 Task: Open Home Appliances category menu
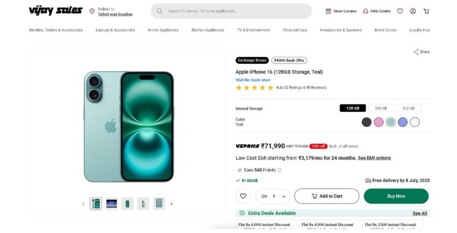click(163, 30)
